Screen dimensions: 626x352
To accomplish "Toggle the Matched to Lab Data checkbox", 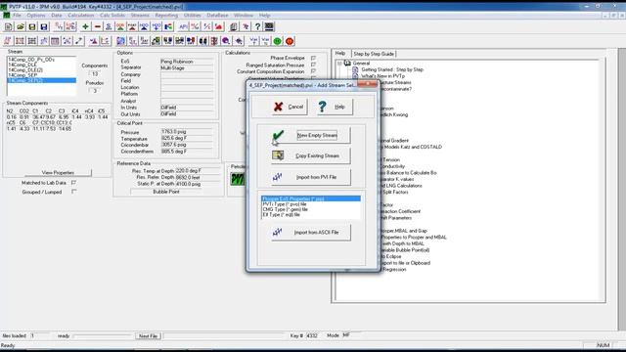I will coord(73,183).
